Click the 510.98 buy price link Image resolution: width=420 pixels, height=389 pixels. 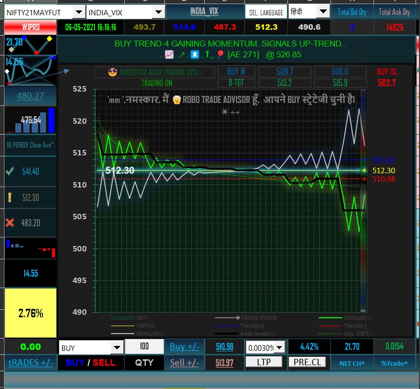click(225, 346)
